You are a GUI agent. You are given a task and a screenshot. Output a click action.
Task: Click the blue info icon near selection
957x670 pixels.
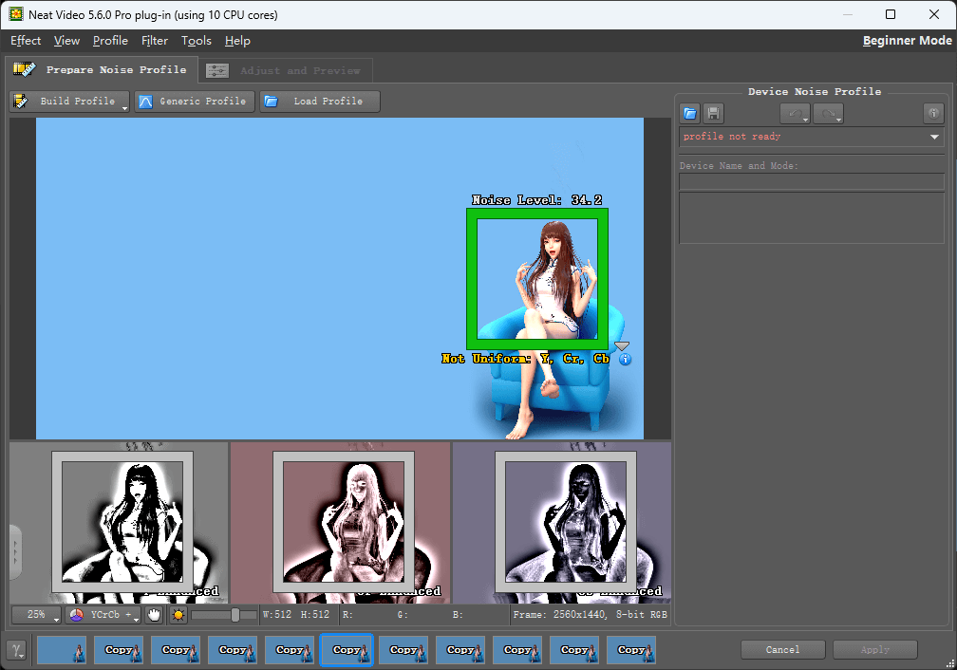(x=624, y=360)
